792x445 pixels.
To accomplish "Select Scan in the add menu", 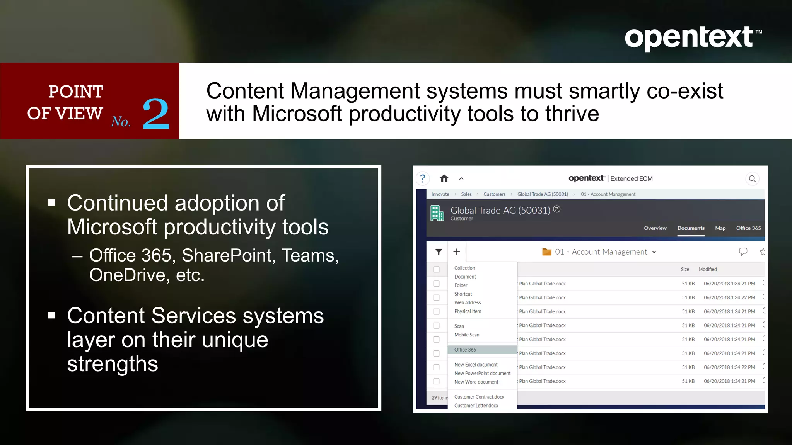I will pos(459,326).
